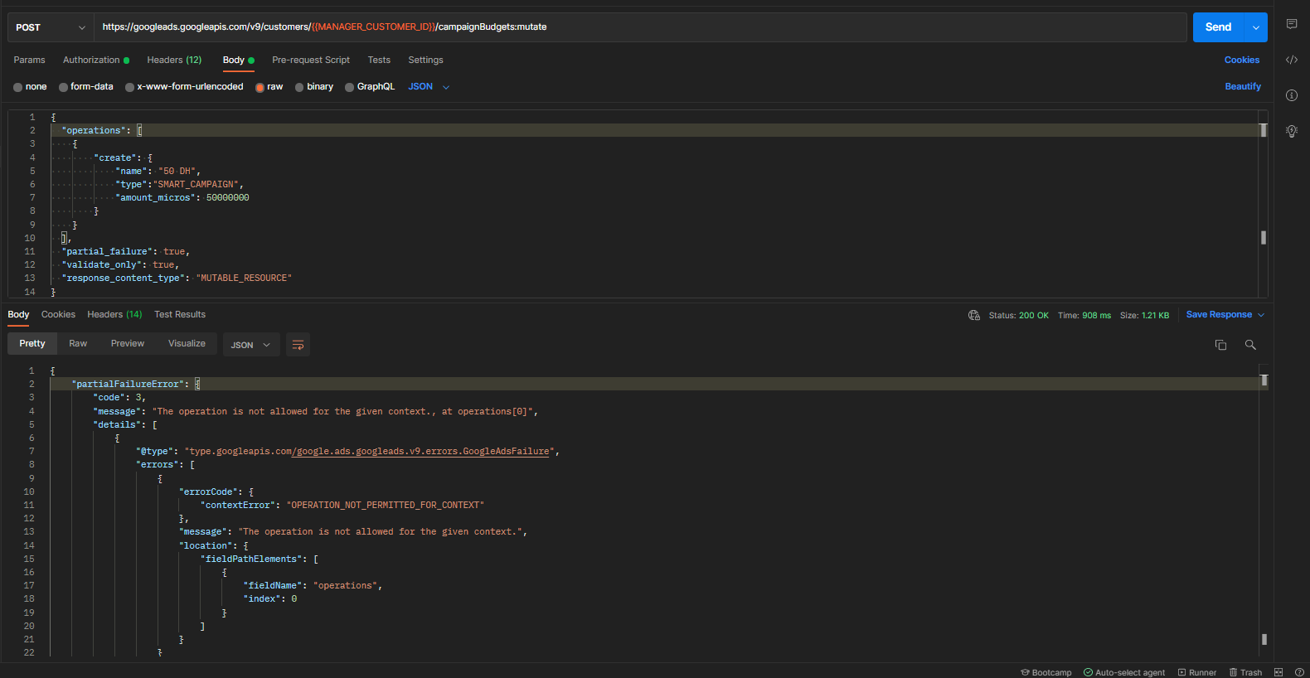Expand Save Response dropdown arrow

pyautogui.click(x=1261, y=315)
